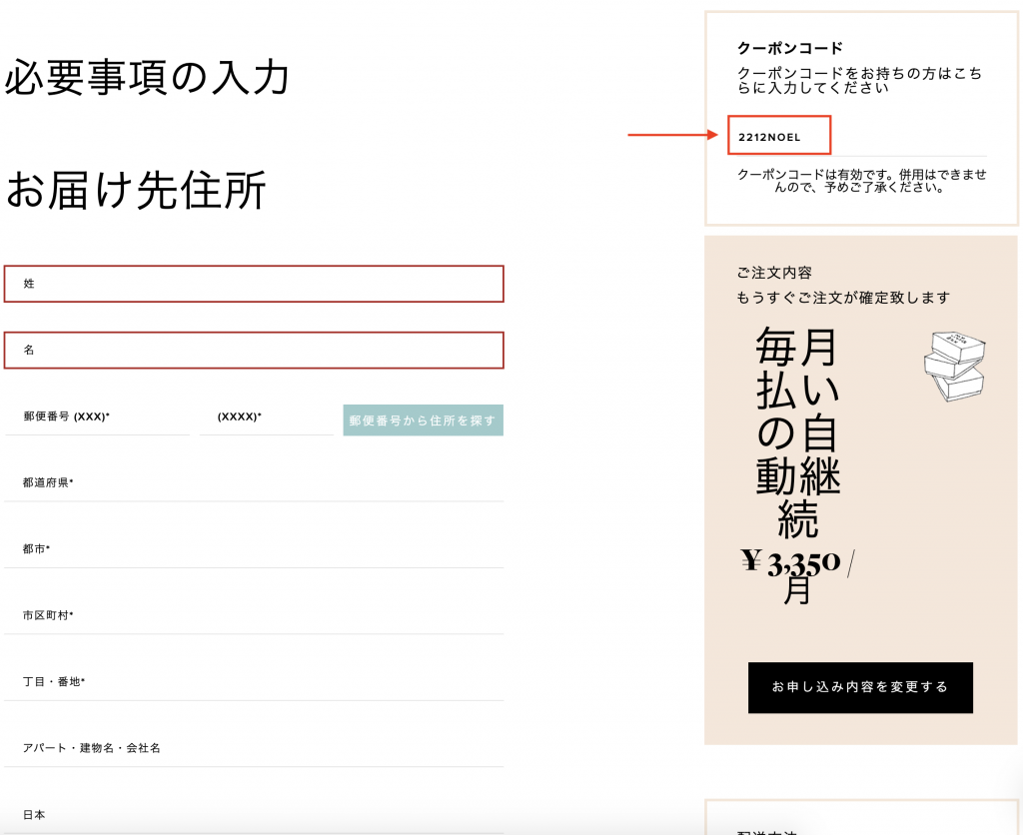Focus the 姓 (last name) field

[254, 284]
